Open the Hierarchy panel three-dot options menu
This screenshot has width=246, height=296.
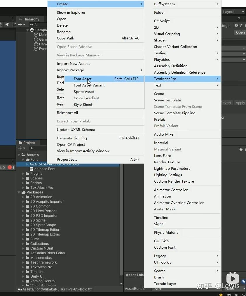coord(12,19)
